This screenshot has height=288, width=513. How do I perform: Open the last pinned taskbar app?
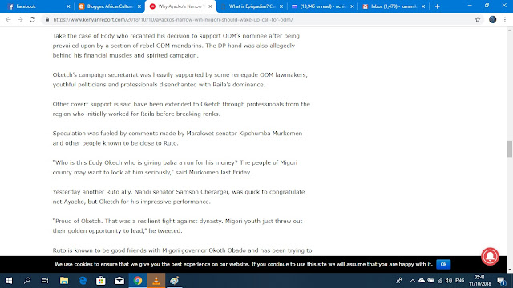coord(175,281)
